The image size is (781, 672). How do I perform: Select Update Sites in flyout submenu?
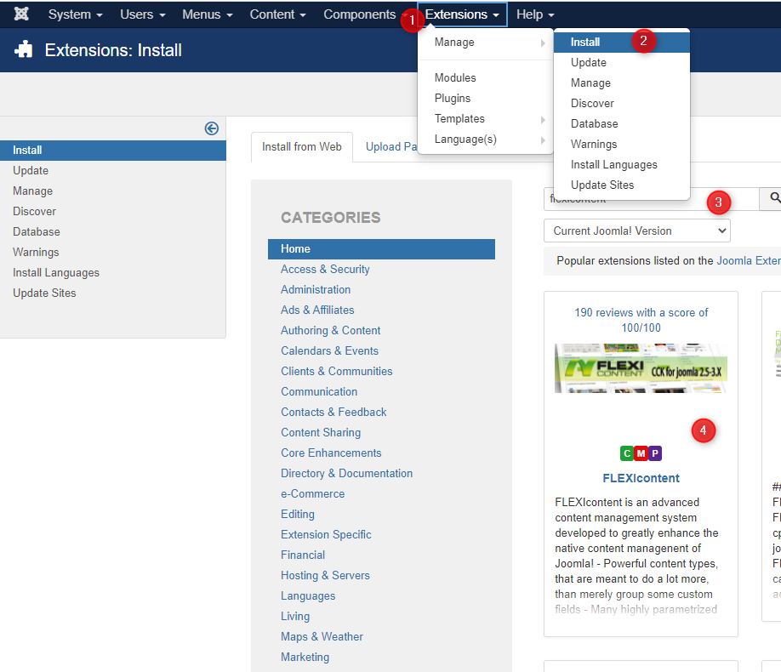point(622,185)
